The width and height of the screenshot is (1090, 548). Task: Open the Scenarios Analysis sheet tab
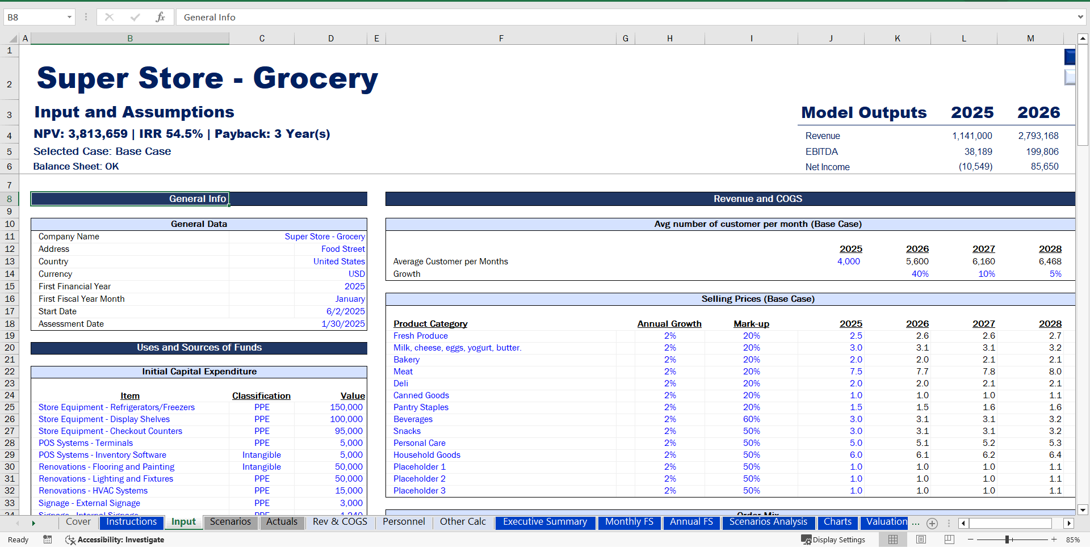click(x=768, y=522)
